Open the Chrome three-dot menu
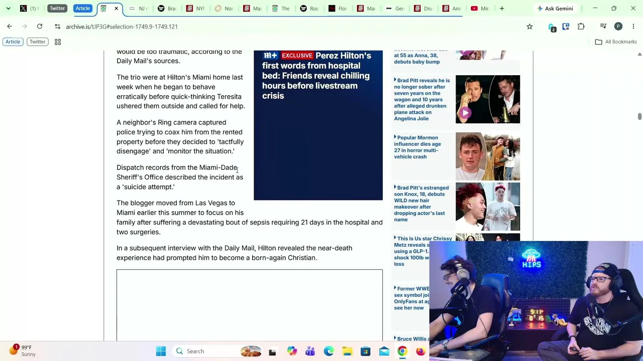Viewport: 643px width, 361px height. coord(633,27)
